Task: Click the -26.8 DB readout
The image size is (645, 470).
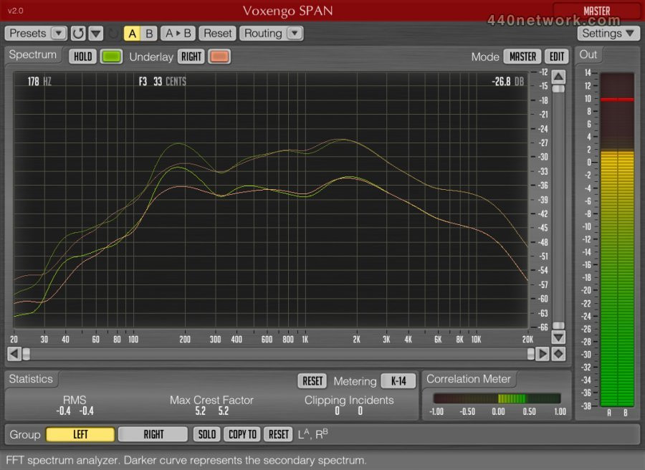Action: 507,82
